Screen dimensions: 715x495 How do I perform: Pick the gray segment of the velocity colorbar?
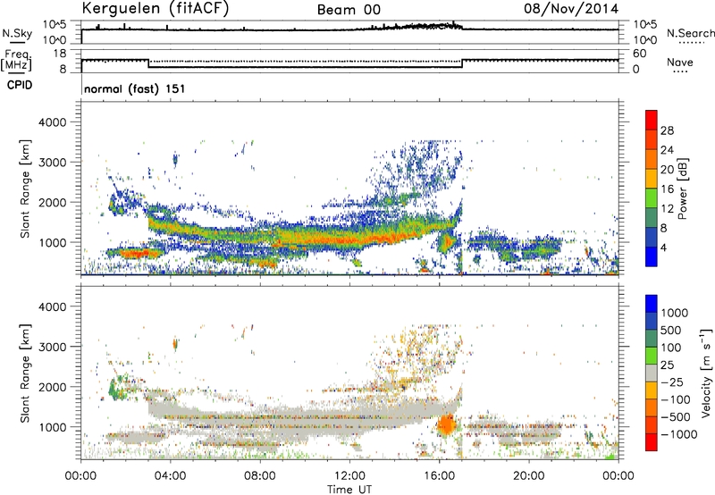[652, 373]
